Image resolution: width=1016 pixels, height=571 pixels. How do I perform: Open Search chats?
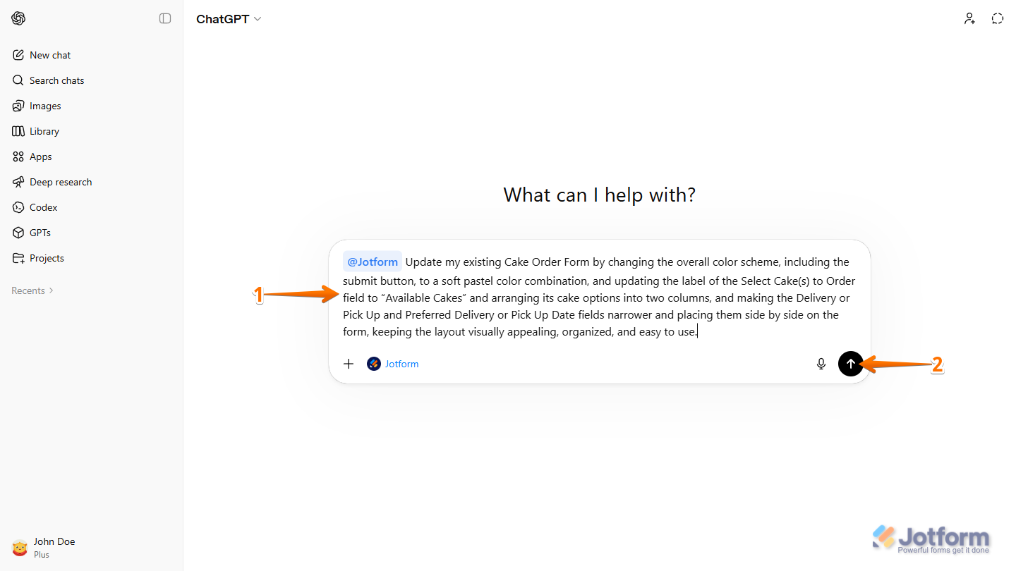[91, 80]
